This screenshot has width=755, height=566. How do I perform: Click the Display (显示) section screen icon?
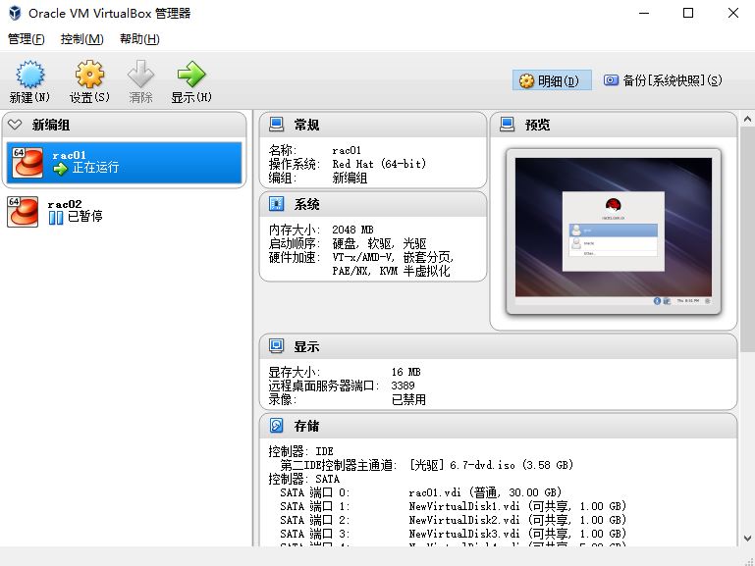[x=277, y=346]
